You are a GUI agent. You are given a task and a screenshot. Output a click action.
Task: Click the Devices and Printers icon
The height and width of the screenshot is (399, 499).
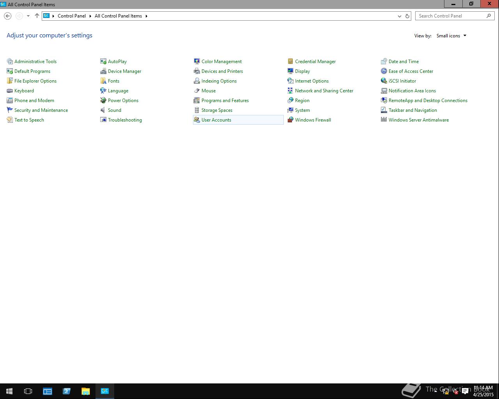[x=197, y=71]
